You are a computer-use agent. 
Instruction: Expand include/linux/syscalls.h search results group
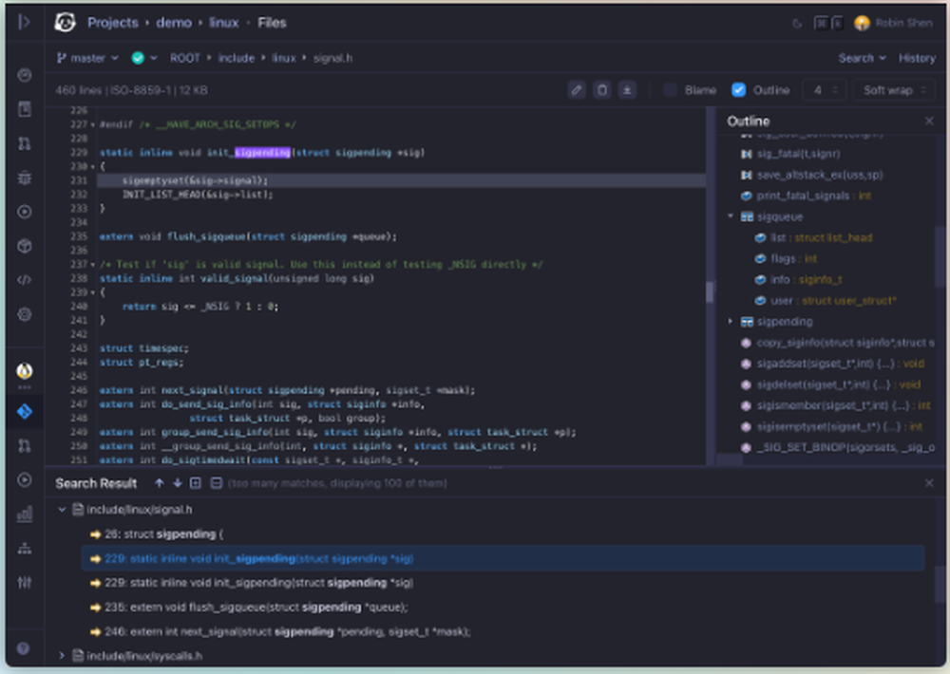pyautogui.click(x=62, y=655)
